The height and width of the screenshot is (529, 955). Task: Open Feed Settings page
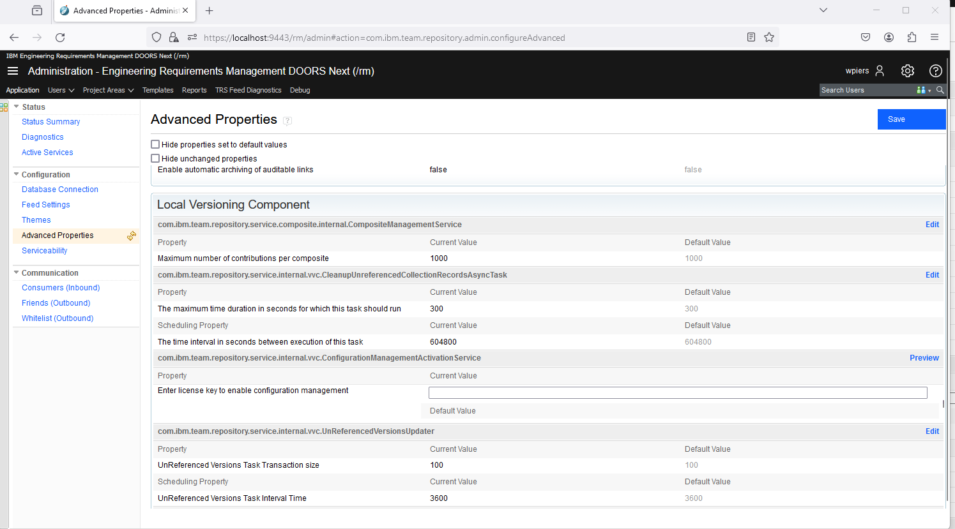[46, 205]
